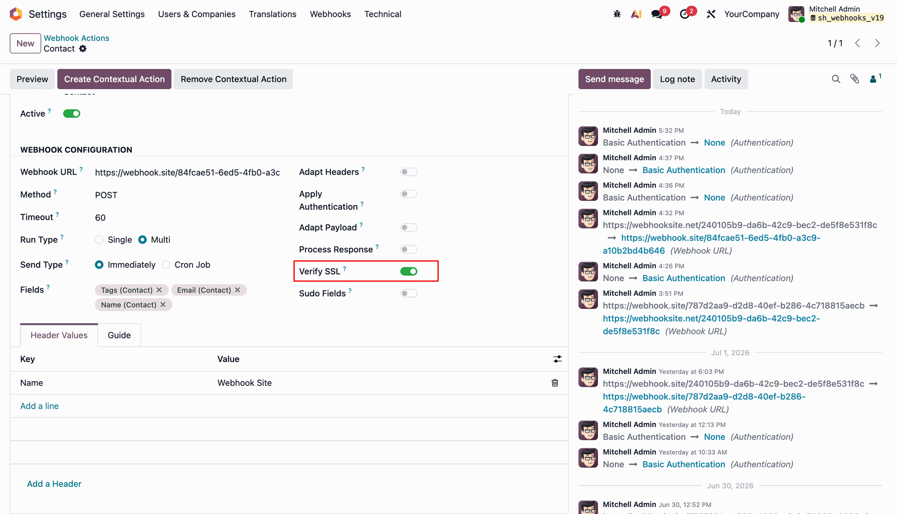Viewport: 897px width, 514px height.
Task: Remove Email (Contact) field tag
Action: (238, 290)
